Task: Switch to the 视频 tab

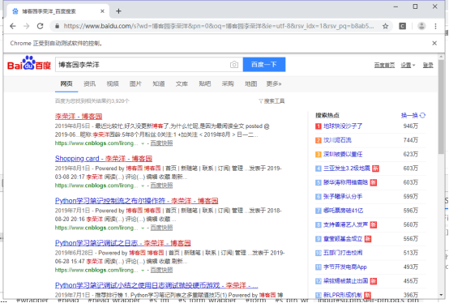Action: (113, 83)
